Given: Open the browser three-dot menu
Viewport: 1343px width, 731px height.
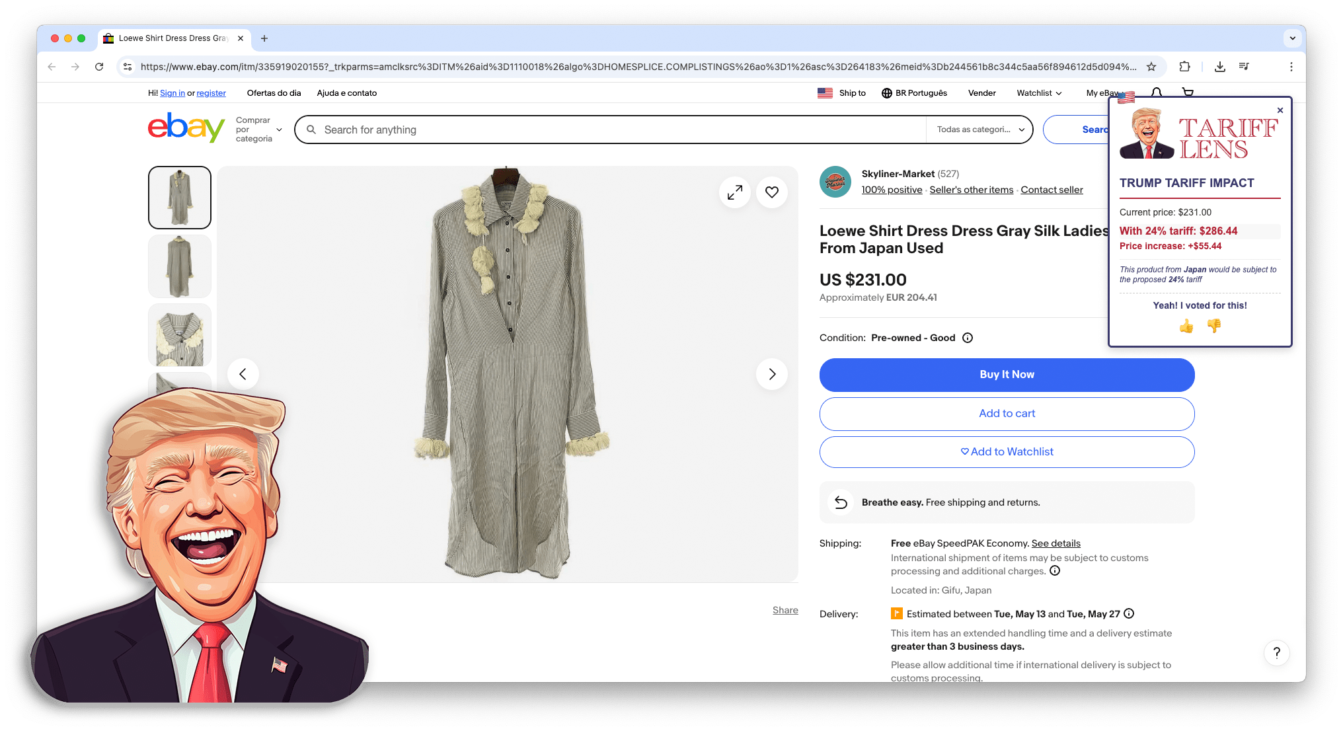Looking at the screenshot, I should [x=1291, y=67].
